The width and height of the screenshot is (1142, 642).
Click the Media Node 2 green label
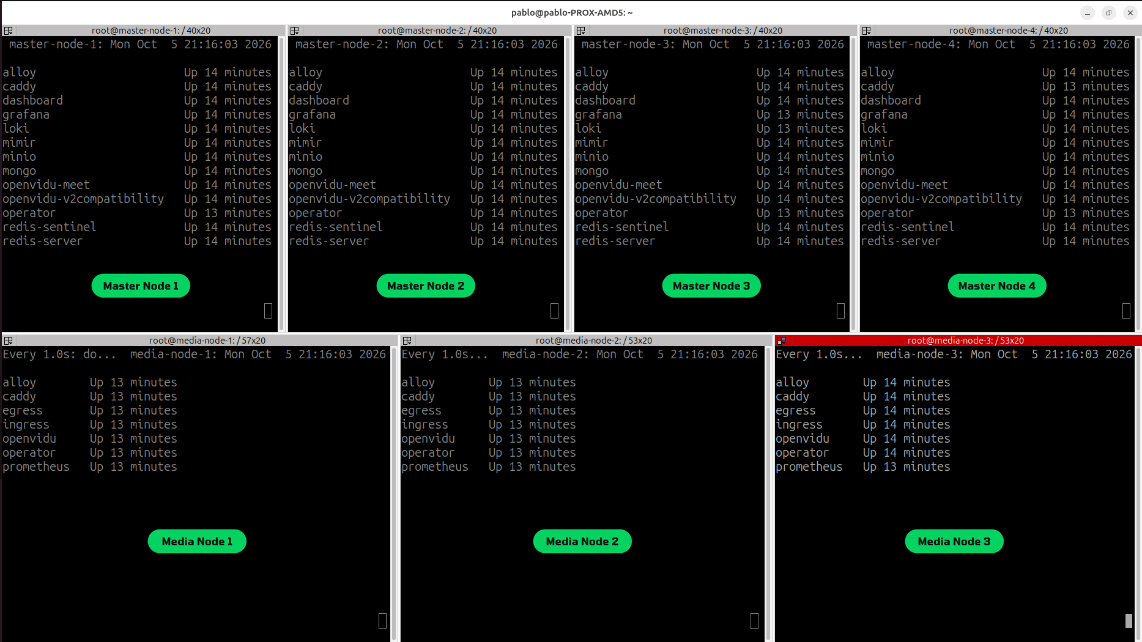click(582, 541)
